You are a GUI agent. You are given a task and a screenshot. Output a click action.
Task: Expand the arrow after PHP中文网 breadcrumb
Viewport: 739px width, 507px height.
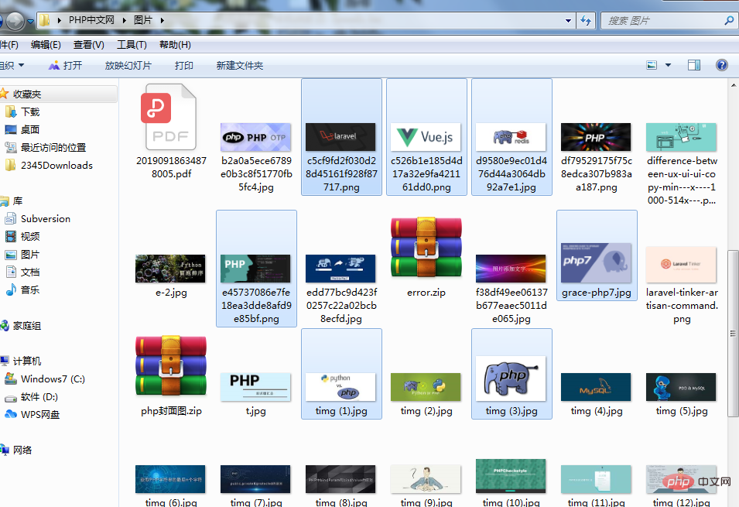point(125,20)
